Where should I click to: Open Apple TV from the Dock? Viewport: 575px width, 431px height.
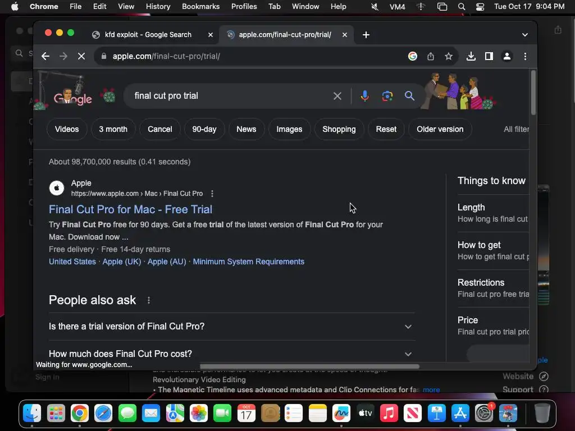click(x=365, y=414)
